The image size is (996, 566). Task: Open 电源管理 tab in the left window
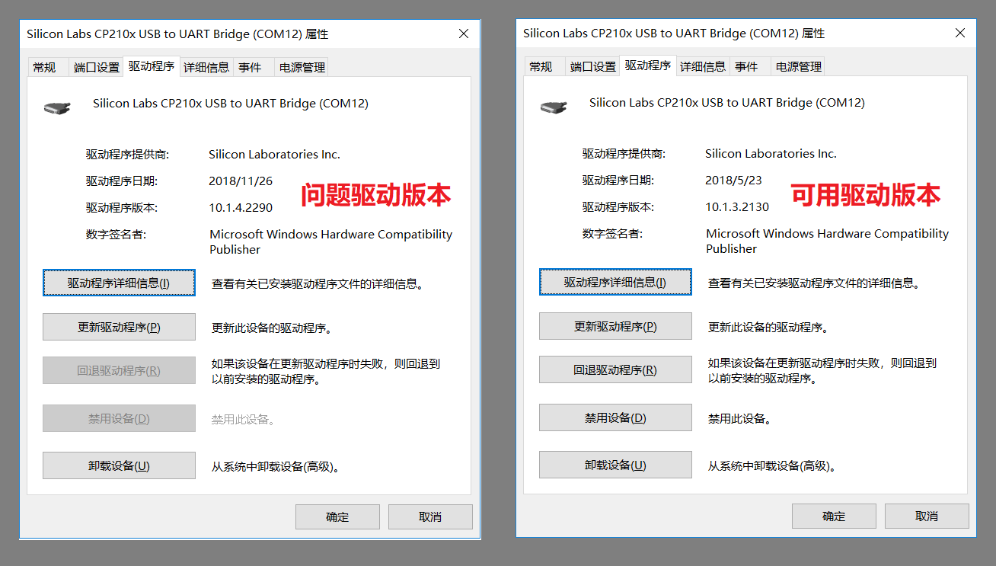302,67
